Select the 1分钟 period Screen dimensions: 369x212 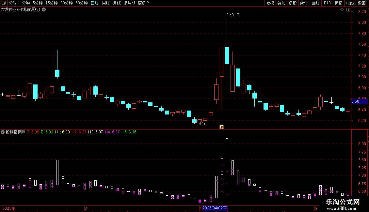point(25,3)
